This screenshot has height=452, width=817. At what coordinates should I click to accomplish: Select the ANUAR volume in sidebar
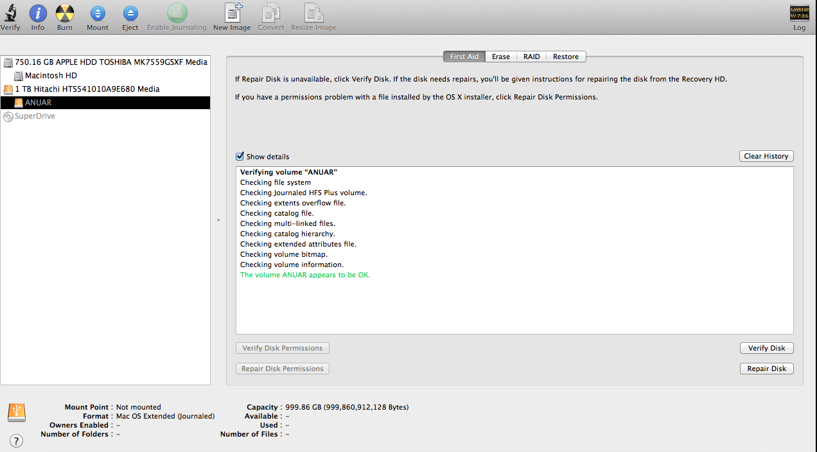(x=105, y=103)
